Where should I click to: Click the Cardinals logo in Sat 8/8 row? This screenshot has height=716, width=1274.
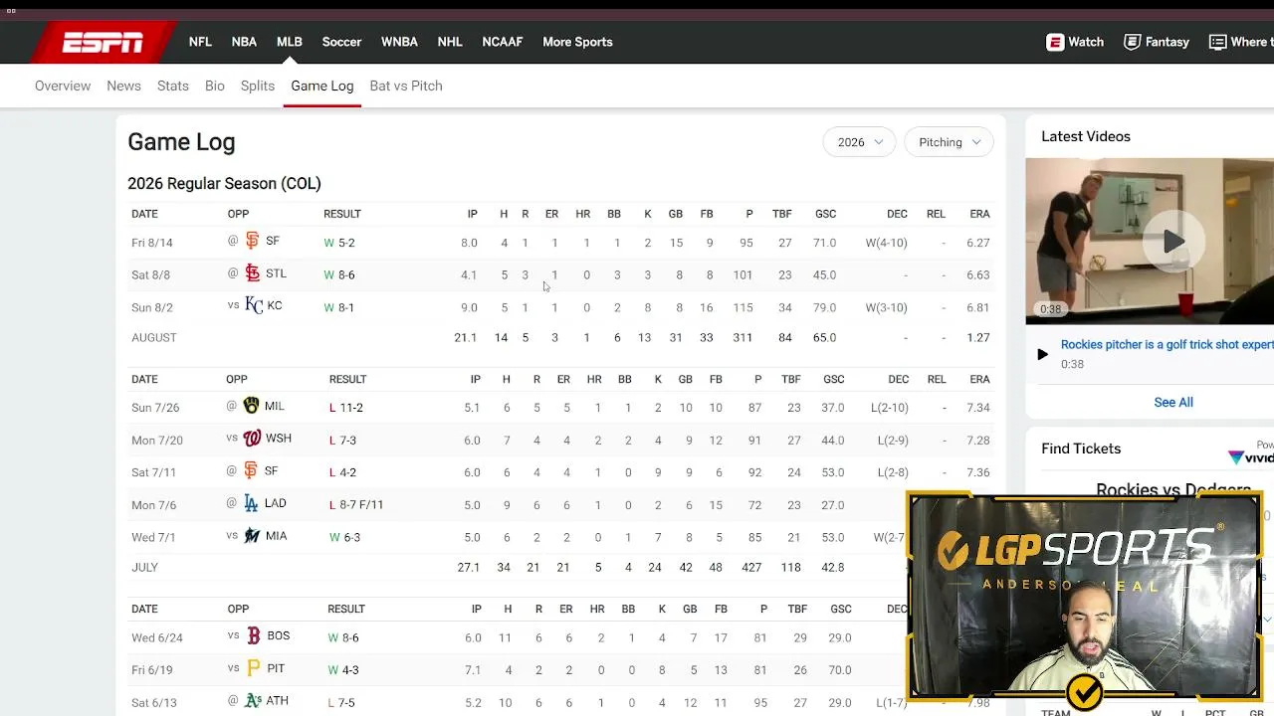(x=252, y=273)
